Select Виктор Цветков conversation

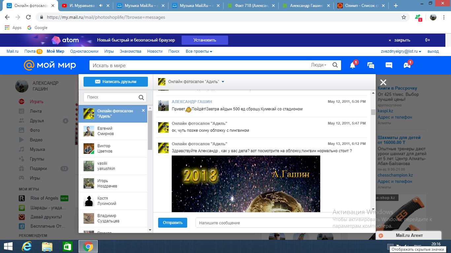[x=113, y=149]
